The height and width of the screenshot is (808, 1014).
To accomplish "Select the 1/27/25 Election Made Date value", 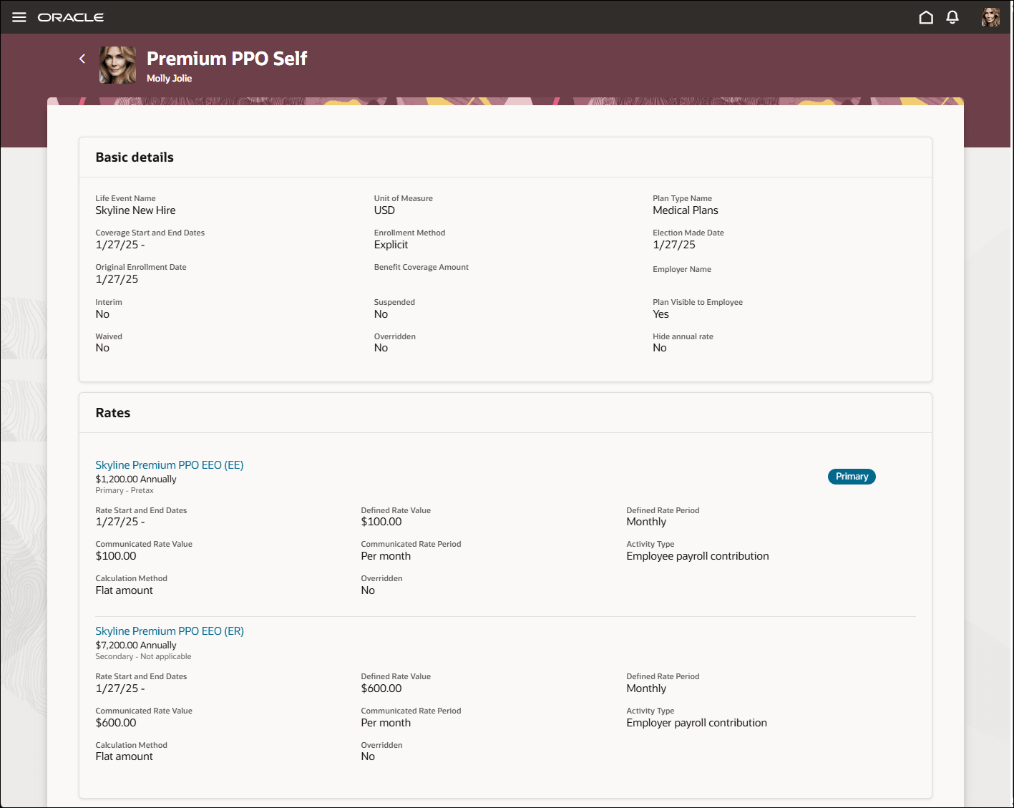I will coord(674,245).
